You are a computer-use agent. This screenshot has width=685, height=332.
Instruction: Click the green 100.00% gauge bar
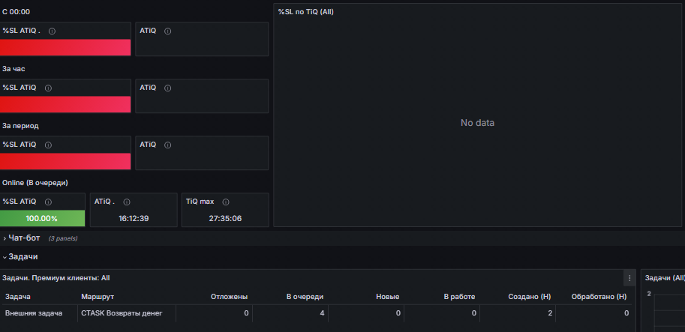(42, 219)
